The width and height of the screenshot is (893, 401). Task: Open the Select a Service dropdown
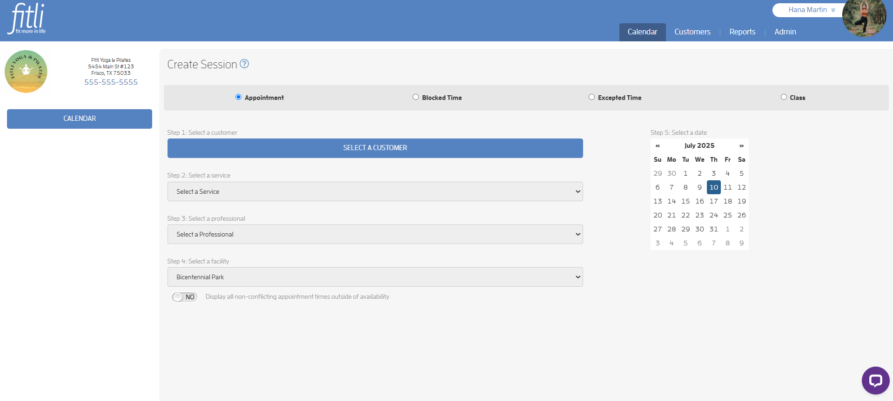(375, 191)
